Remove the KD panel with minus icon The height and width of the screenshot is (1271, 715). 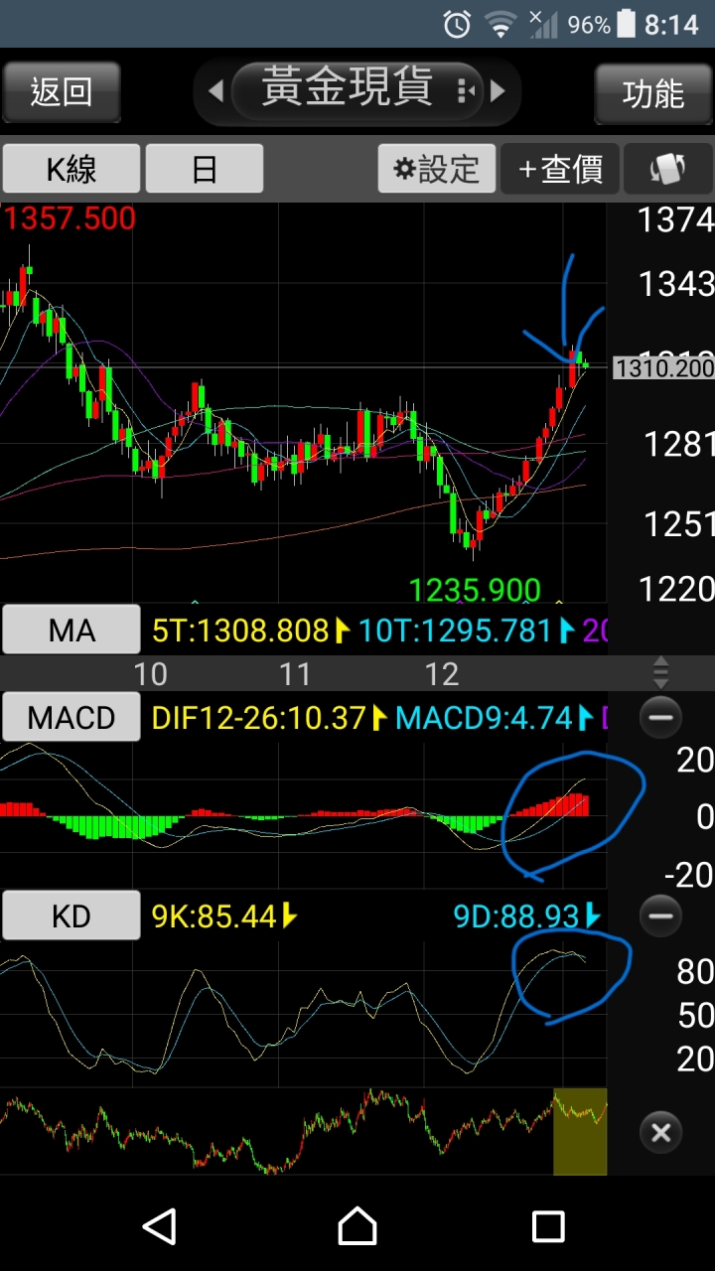tap(661, 916)
